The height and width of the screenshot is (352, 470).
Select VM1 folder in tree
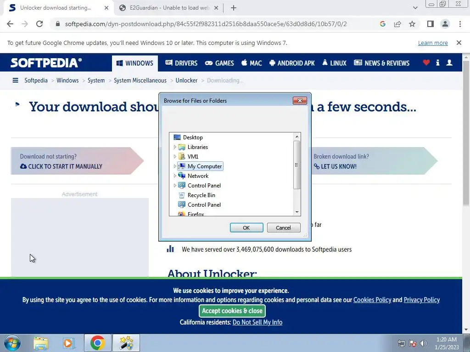(x=193, y=157)
